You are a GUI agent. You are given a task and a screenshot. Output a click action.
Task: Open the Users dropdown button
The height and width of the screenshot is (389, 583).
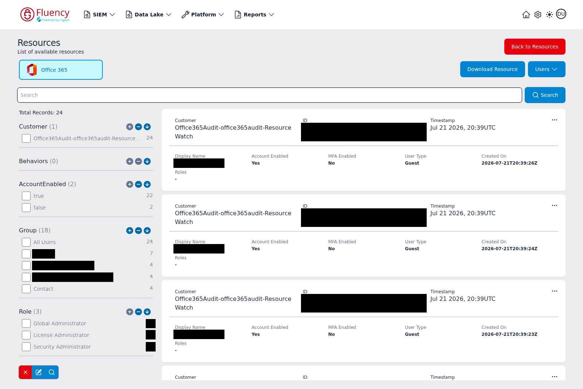547,69
